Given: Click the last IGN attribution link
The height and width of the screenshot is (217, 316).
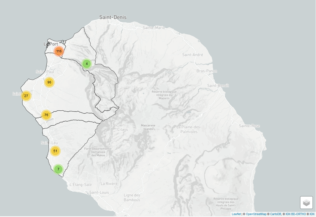Looking at the screenshot, I should (x=312, y=214).
